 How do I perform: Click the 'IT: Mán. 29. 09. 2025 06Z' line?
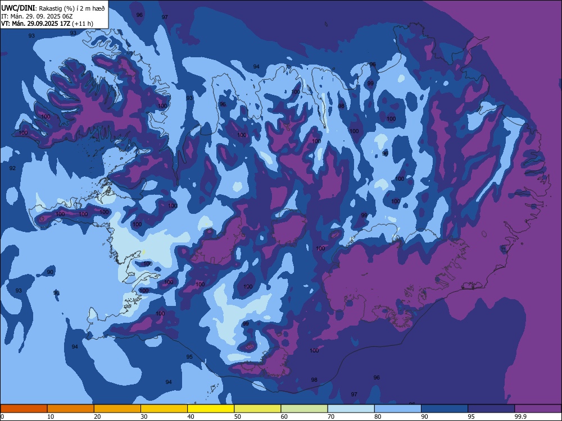[x=37, y=16]
